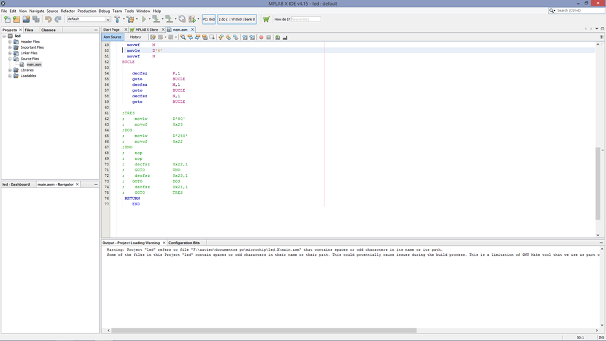Click the Shift Line Left icon
Image resolution: width=606 pixels, height=341 pixels.
pos(245,37)
